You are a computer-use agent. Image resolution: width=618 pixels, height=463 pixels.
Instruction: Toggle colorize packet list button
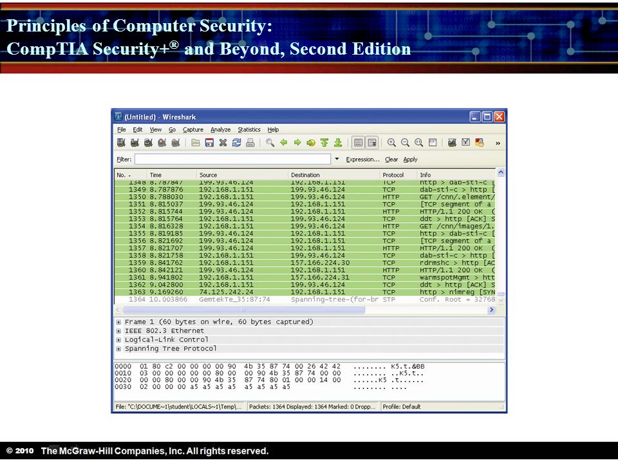(359, 143)
